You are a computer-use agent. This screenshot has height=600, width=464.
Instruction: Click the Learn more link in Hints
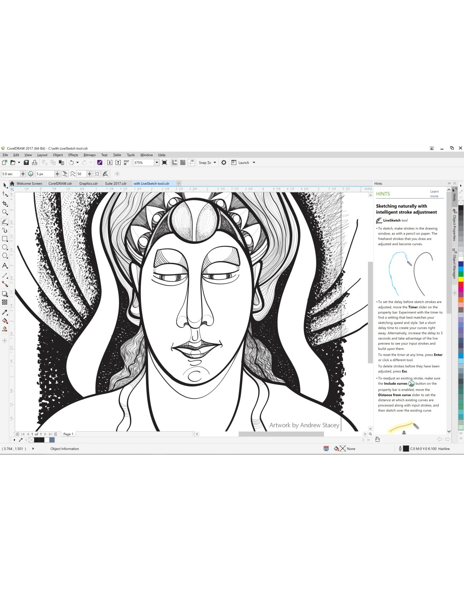(434, 194)
